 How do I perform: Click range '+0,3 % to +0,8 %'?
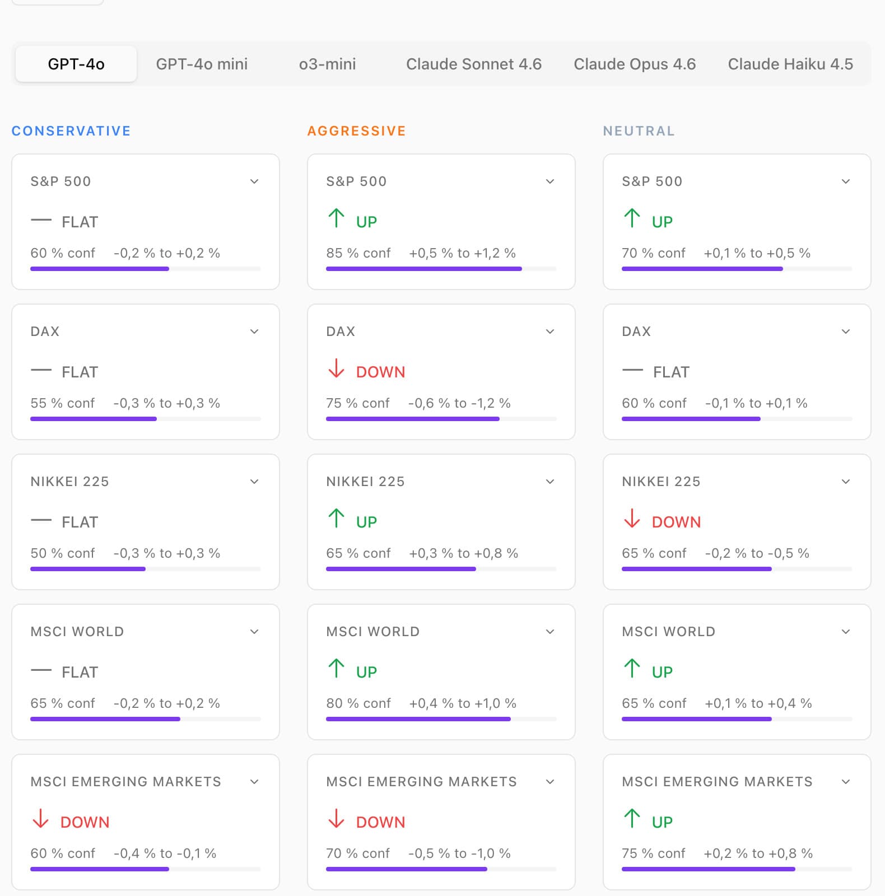pyautogui.click(x=464, y=553)
